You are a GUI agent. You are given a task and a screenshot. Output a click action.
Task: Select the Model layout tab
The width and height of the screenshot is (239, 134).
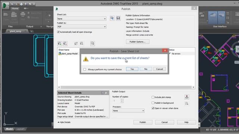pos(9,129)
